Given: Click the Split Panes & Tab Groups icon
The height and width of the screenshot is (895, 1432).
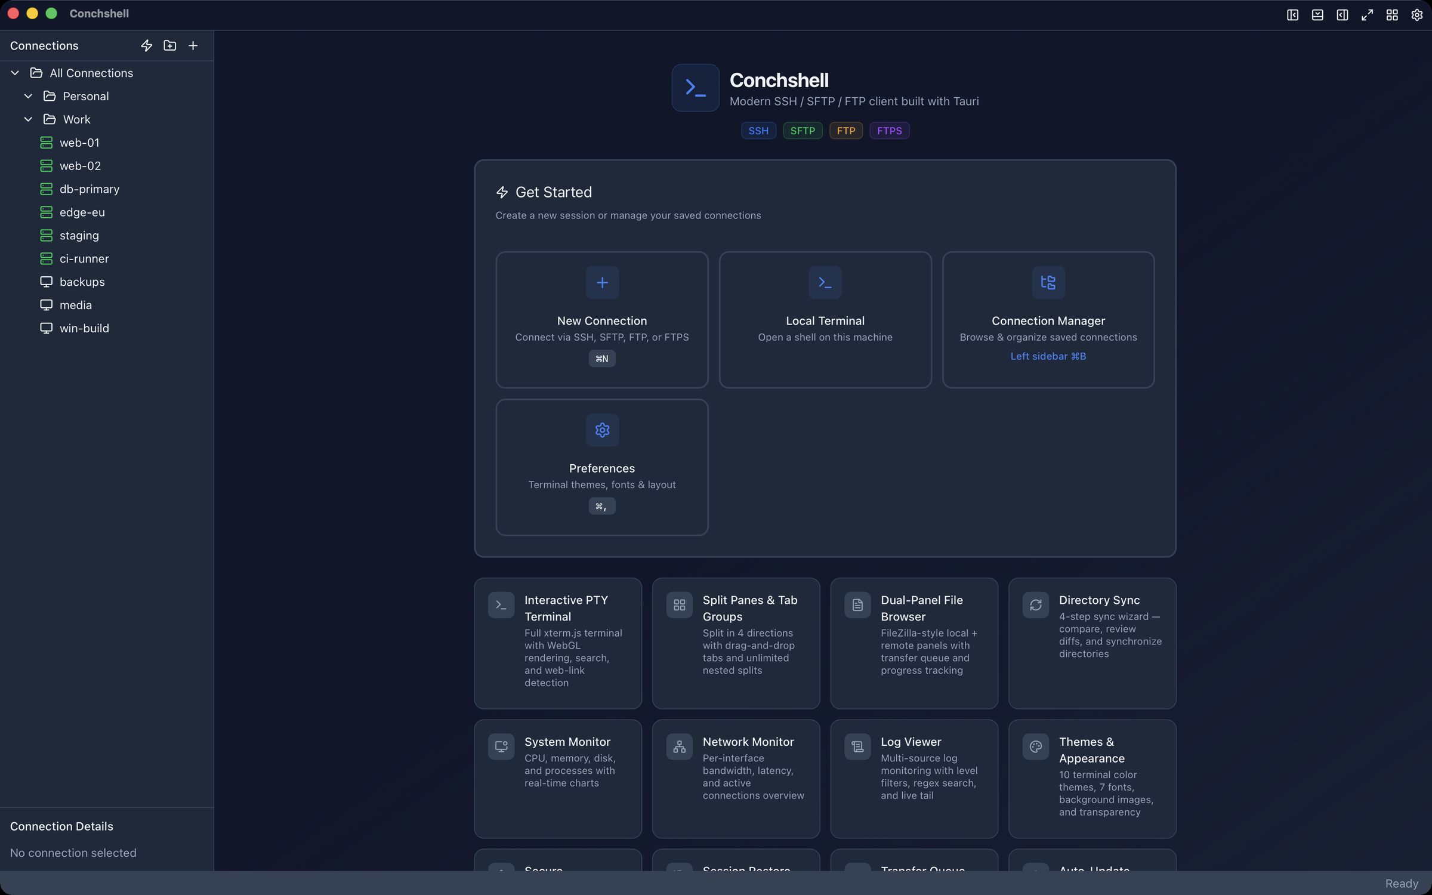Looking at the screenshot, I should [x=680, y=605].
